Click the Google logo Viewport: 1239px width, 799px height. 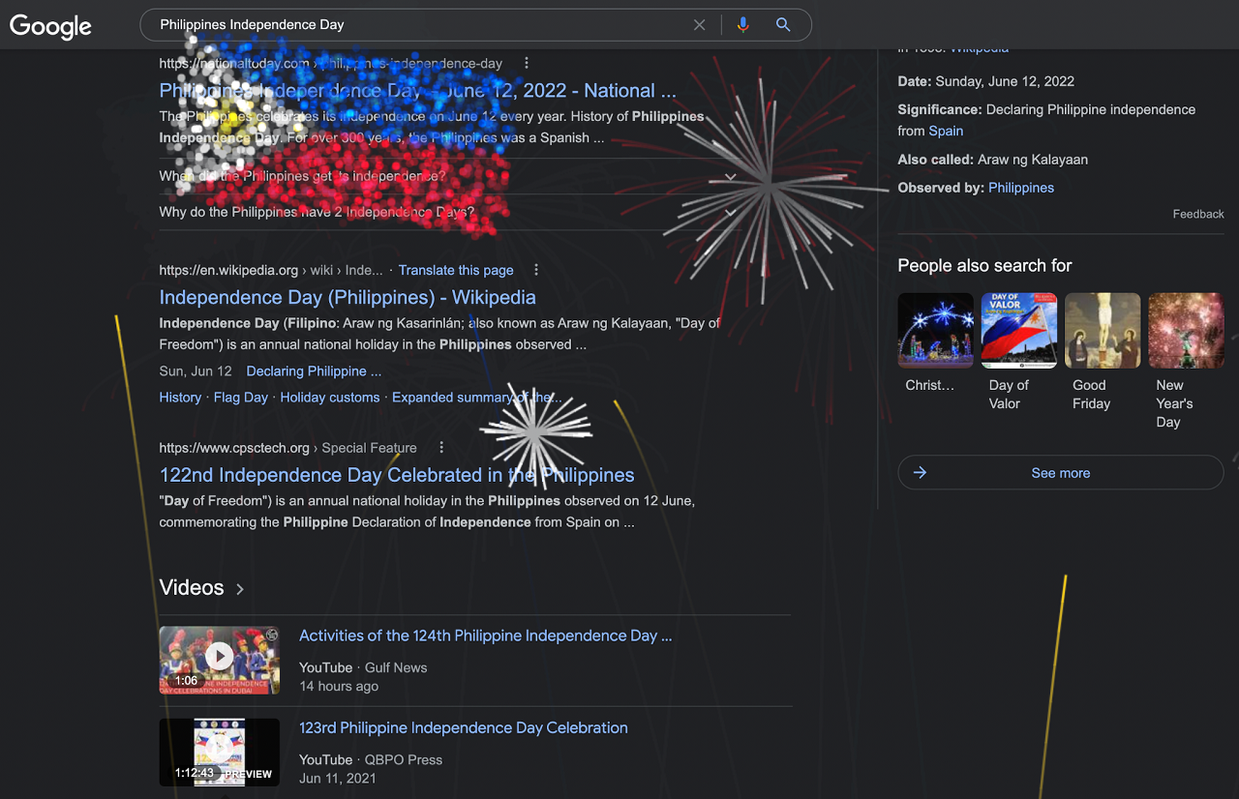pos(50,26)
